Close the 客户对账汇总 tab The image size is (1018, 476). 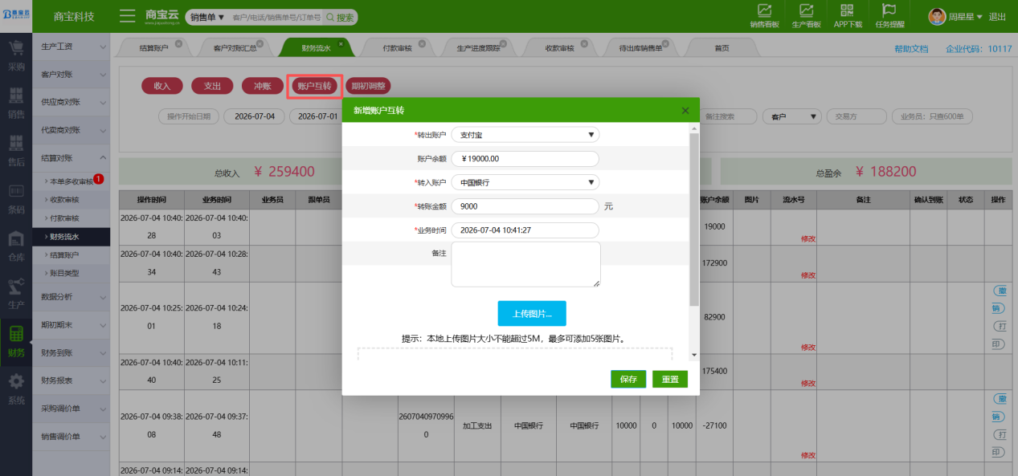coord(261,44)
